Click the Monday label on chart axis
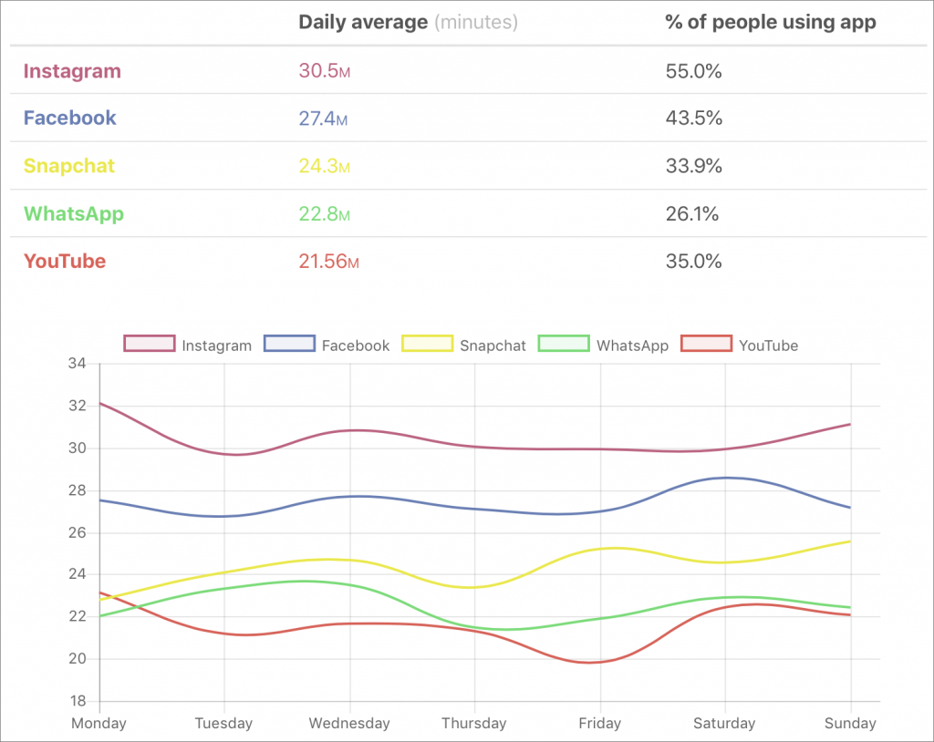The width and height of the screenshot is (934, 742). (x=99, y=723)
